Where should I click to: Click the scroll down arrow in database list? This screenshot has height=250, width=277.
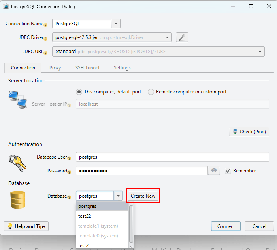131,246
